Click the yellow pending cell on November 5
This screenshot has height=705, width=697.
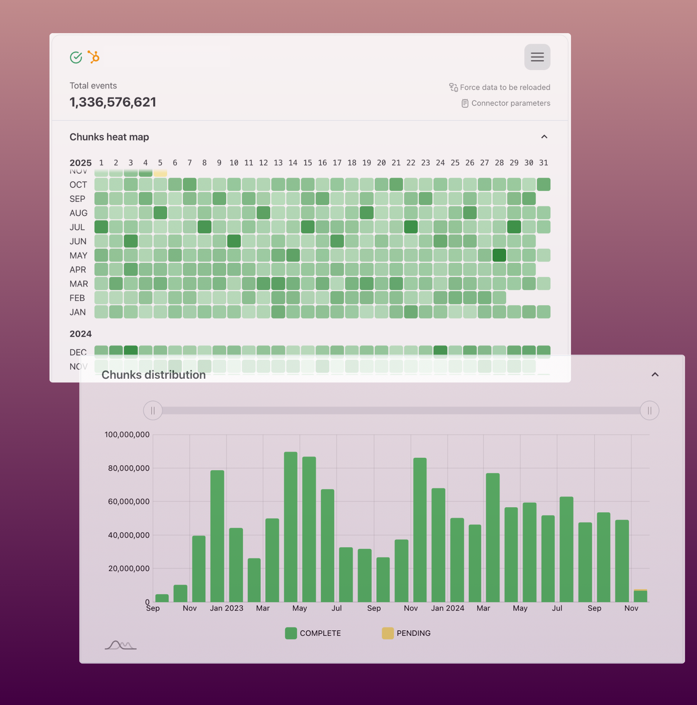pyautogui.click(x=160, y=172)
